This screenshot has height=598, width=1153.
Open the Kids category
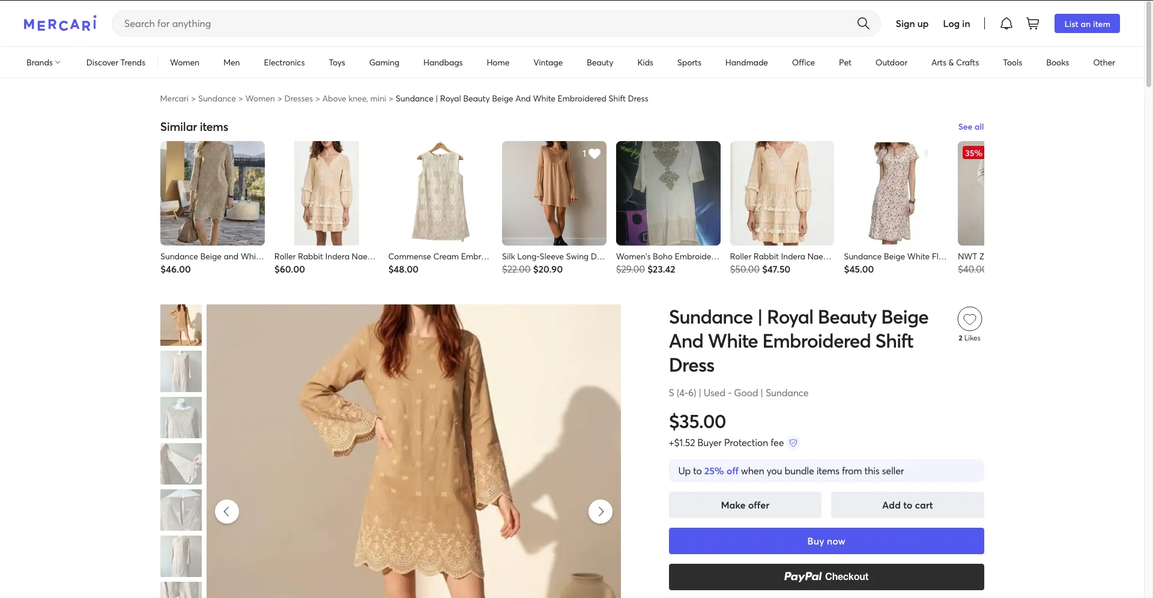(645, 62)
